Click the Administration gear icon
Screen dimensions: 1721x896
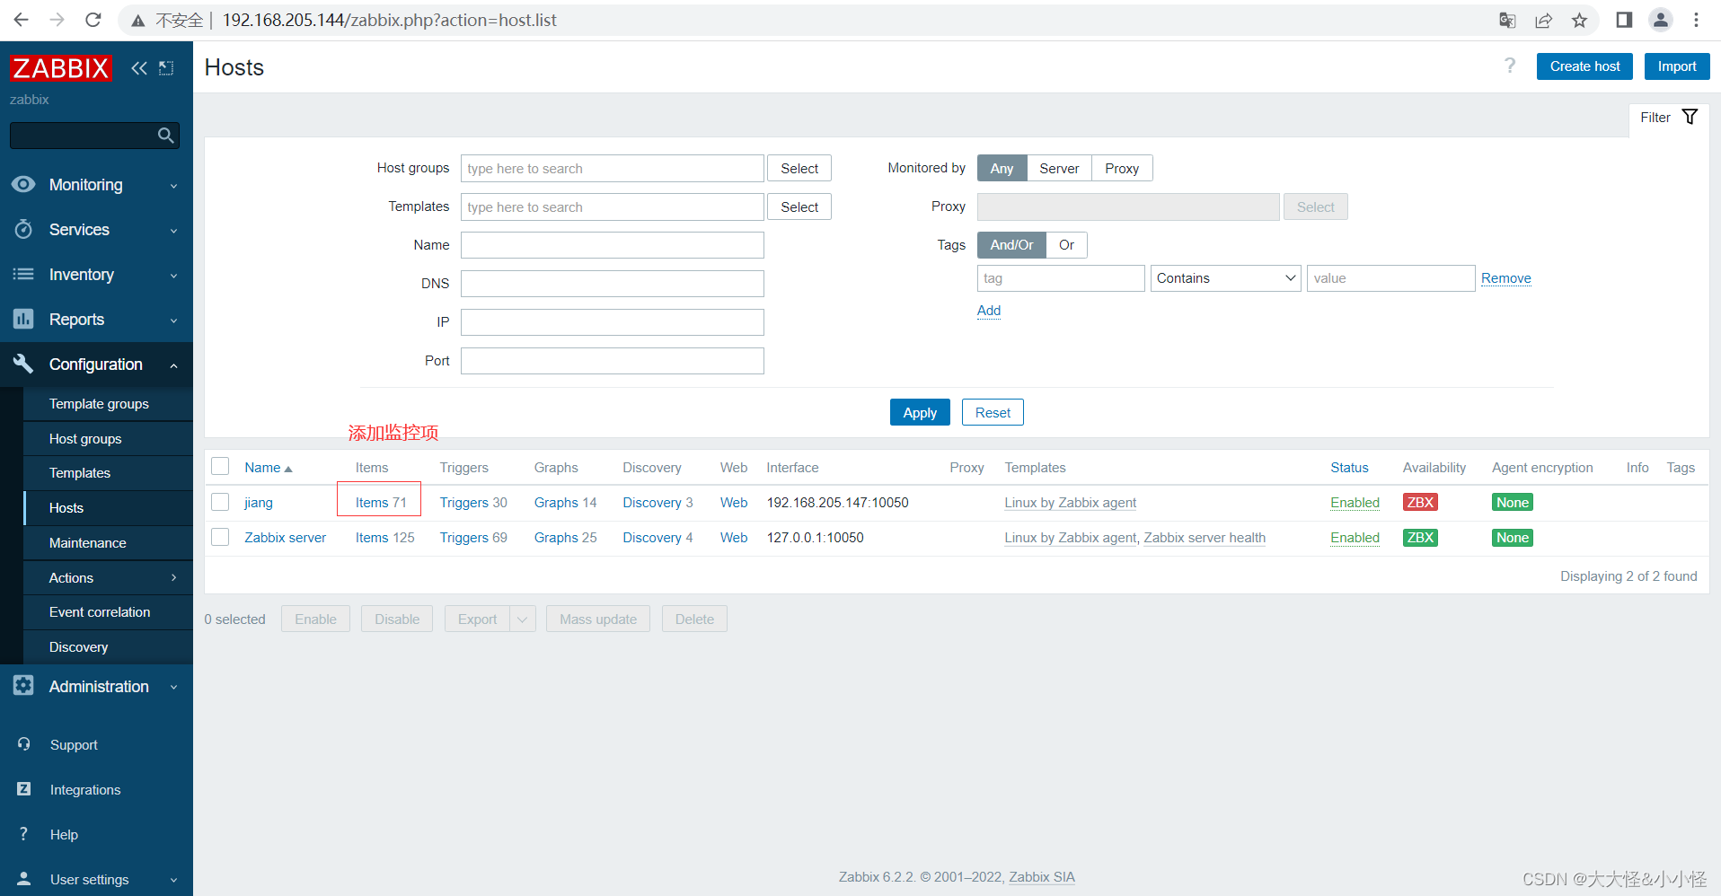(23, 686)
